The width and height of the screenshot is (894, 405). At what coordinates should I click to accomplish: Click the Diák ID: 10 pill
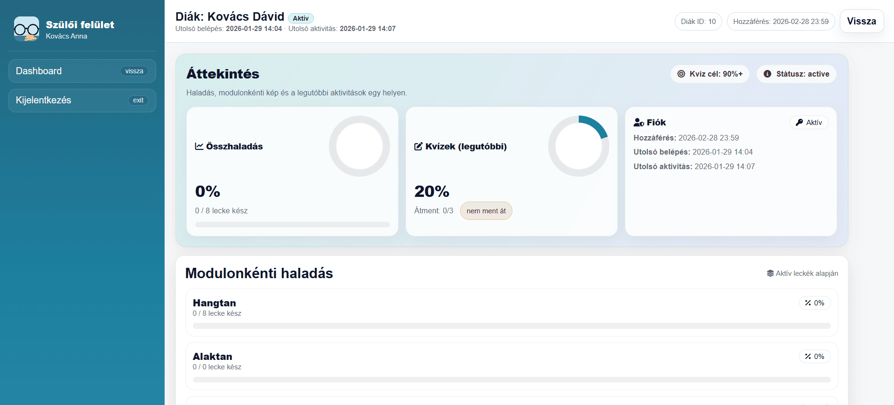click(698, 22)
